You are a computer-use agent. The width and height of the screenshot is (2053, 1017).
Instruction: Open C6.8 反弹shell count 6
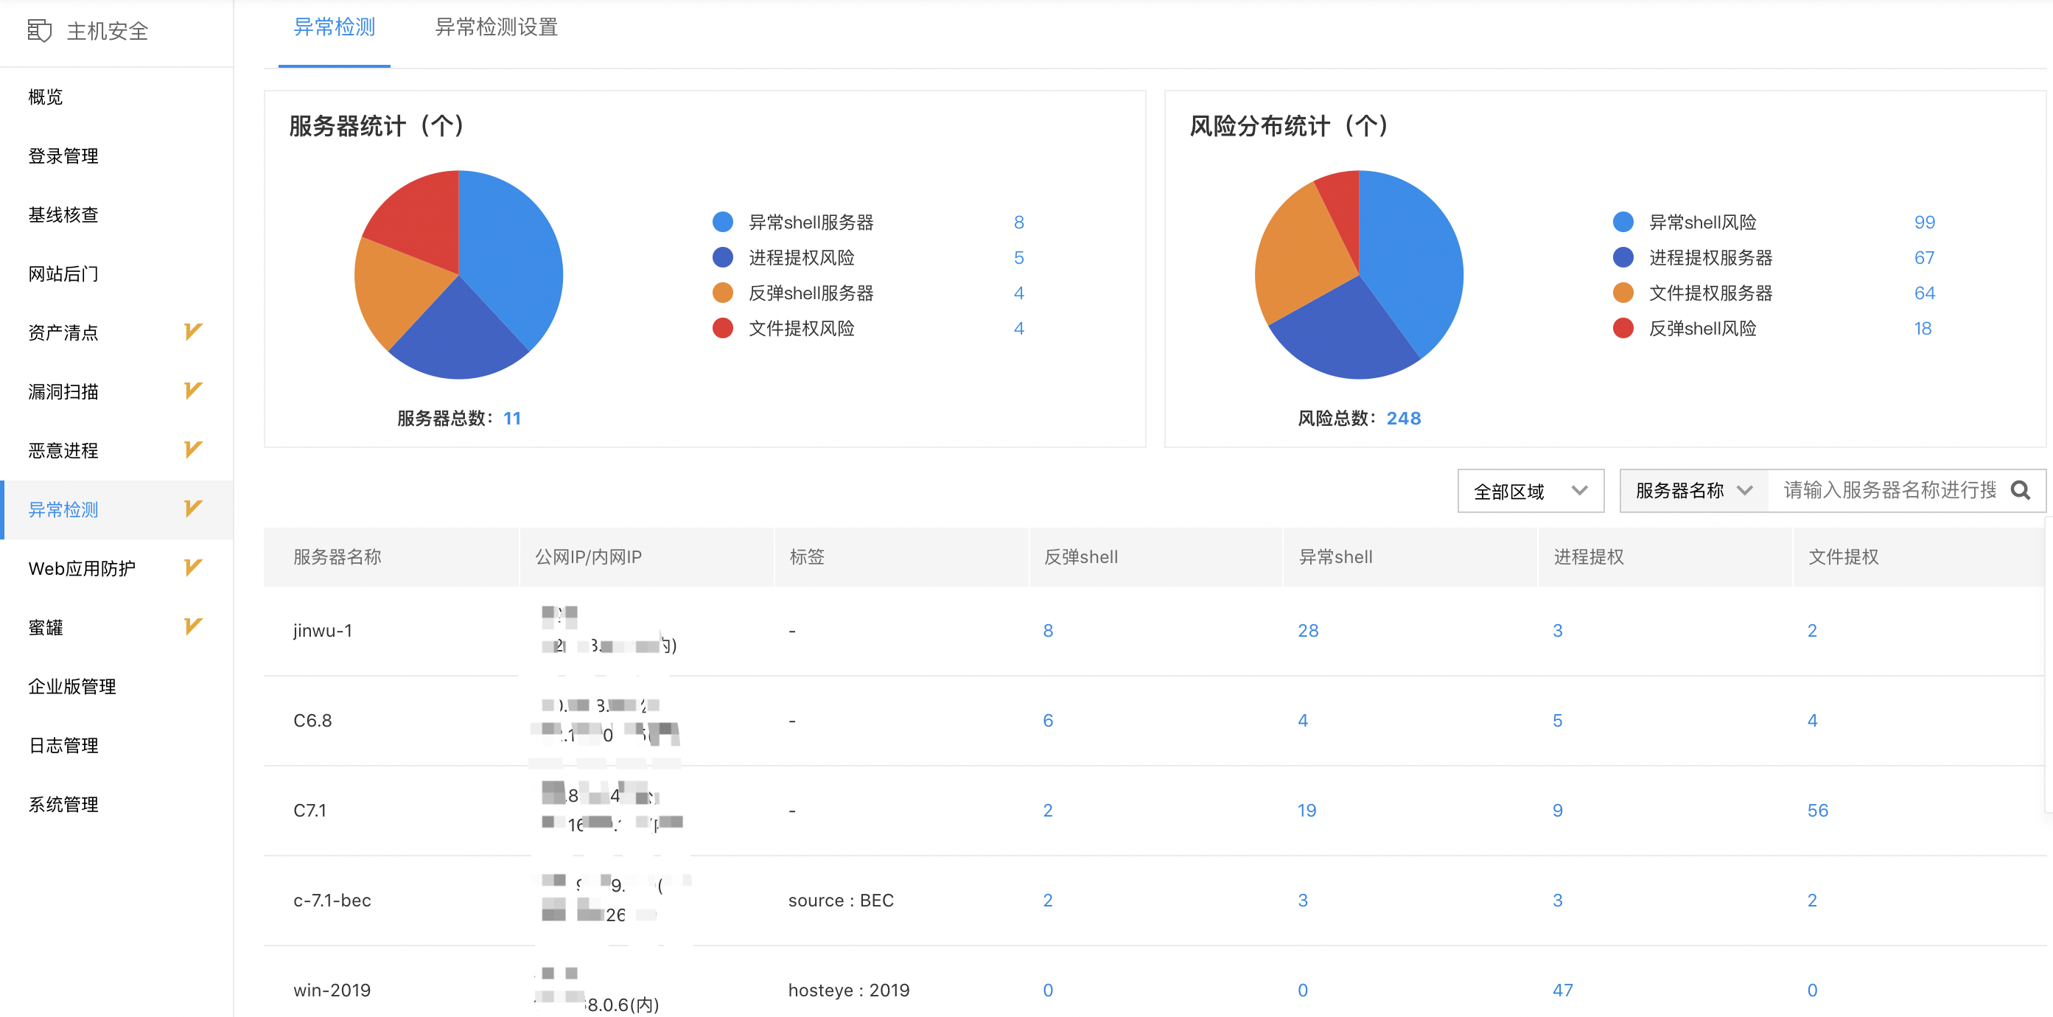1048,721
